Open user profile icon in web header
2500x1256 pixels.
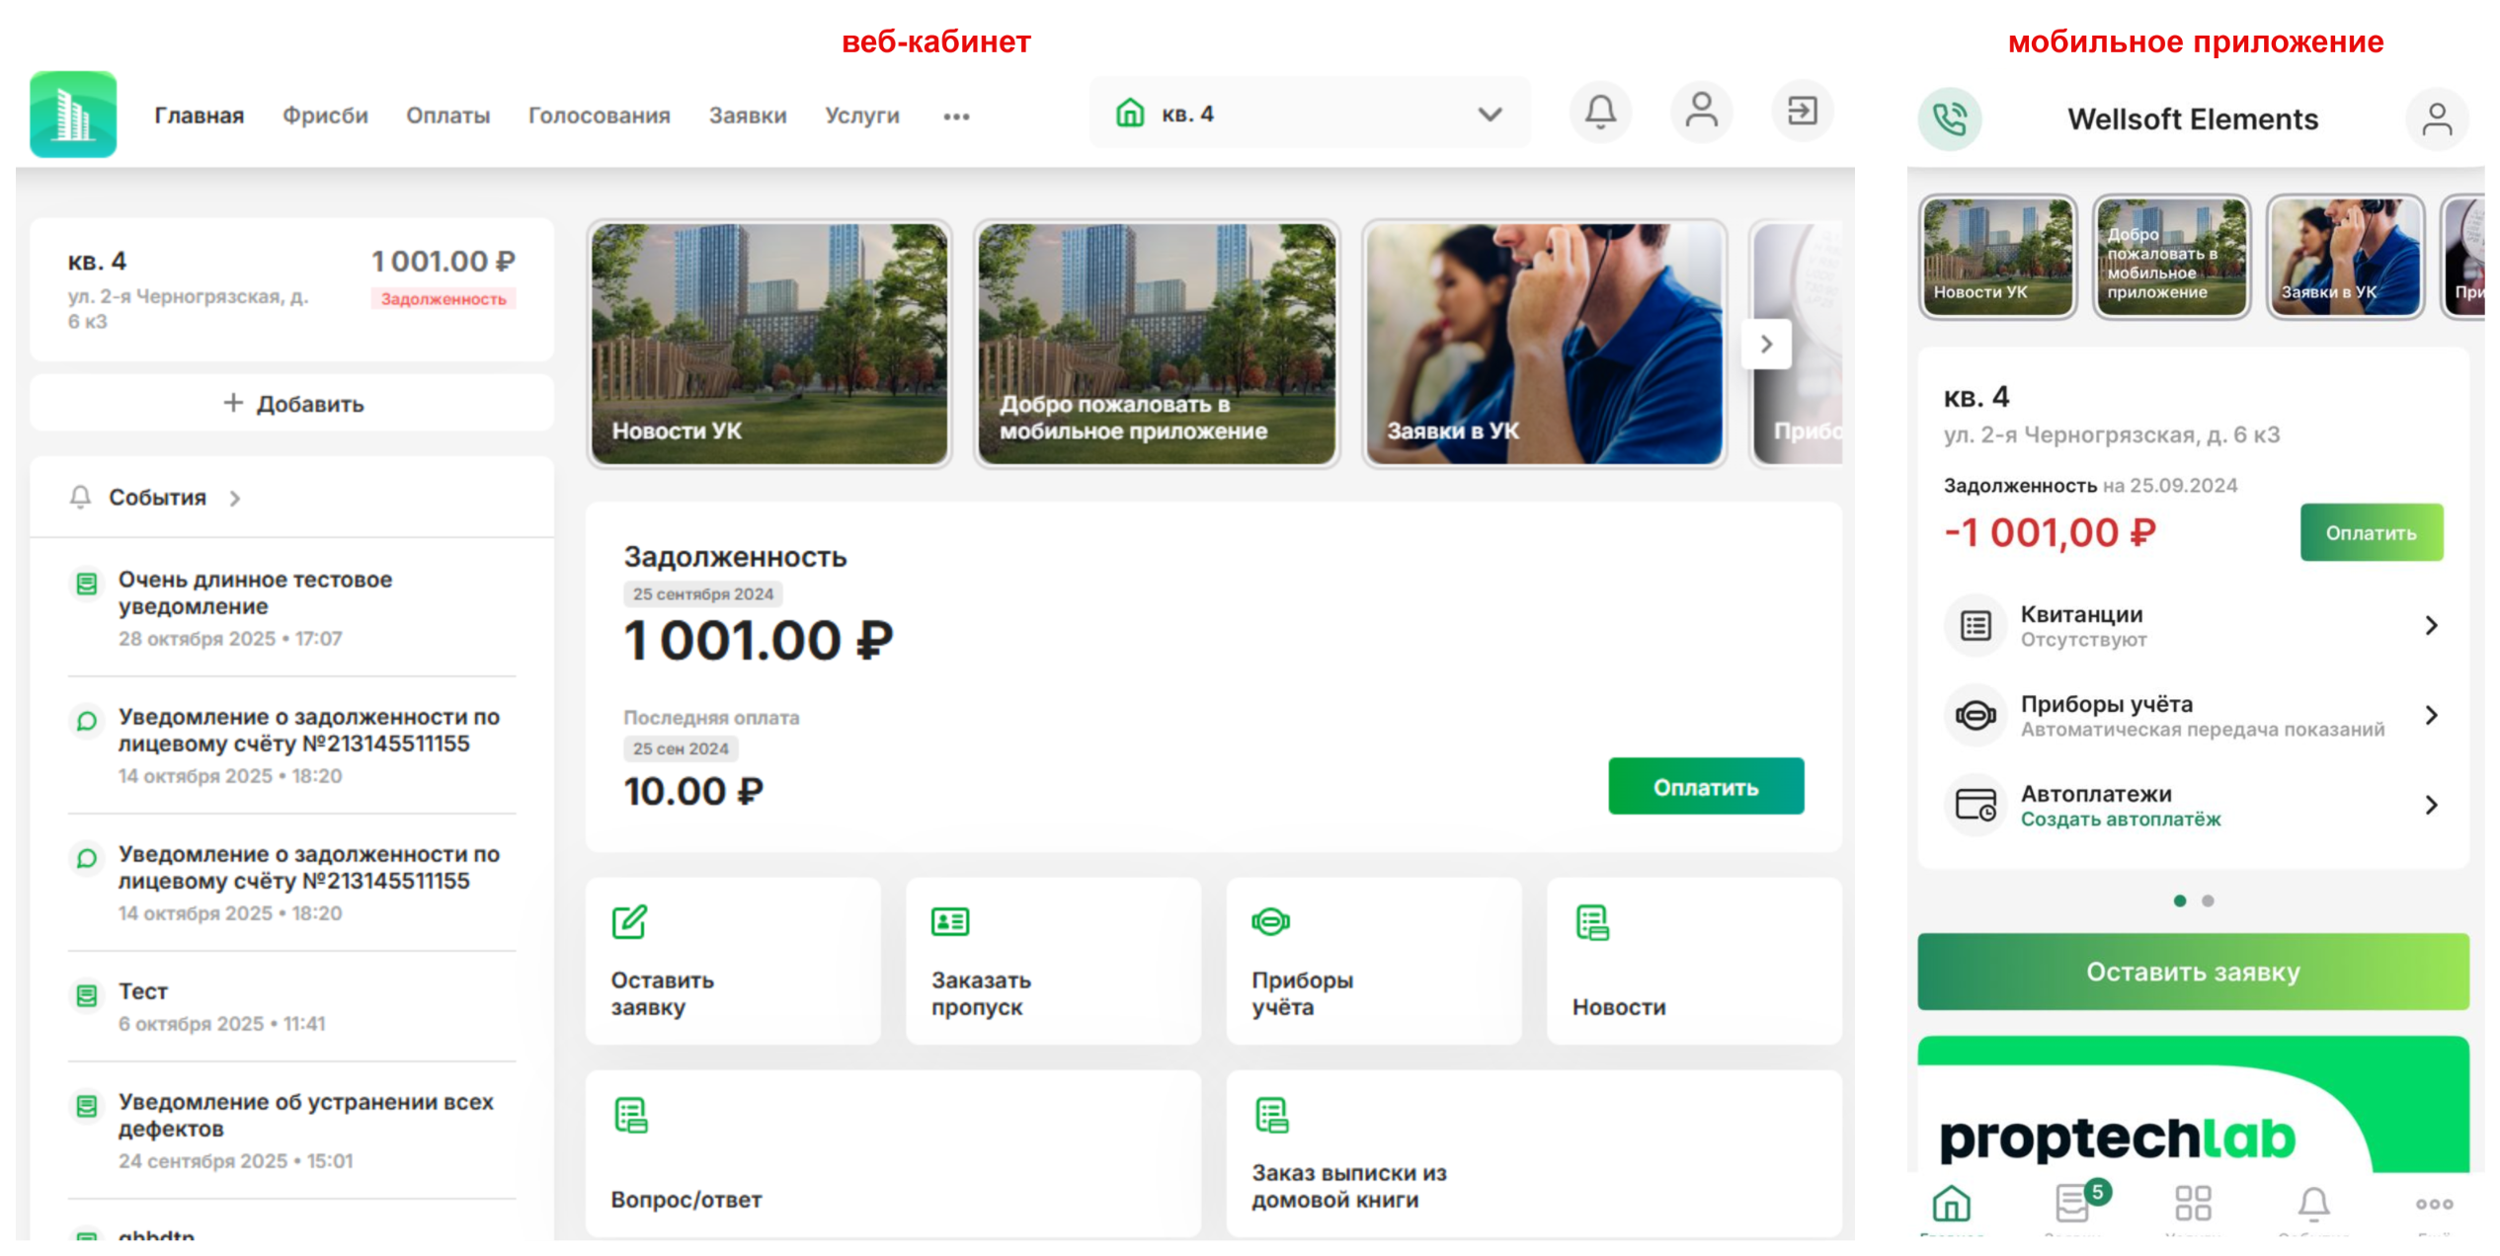[x=1701, y=113]
